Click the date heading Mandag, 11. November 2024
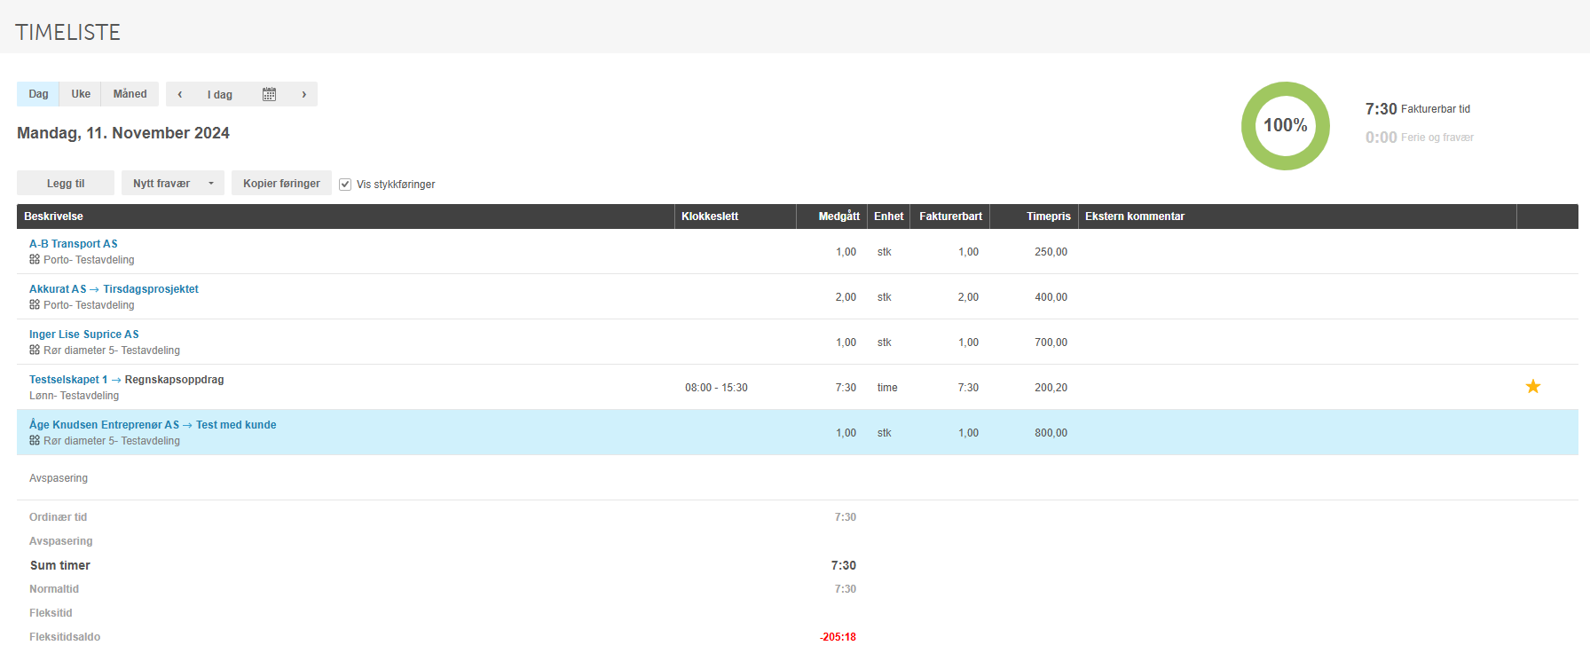 (x=123, y=133)
